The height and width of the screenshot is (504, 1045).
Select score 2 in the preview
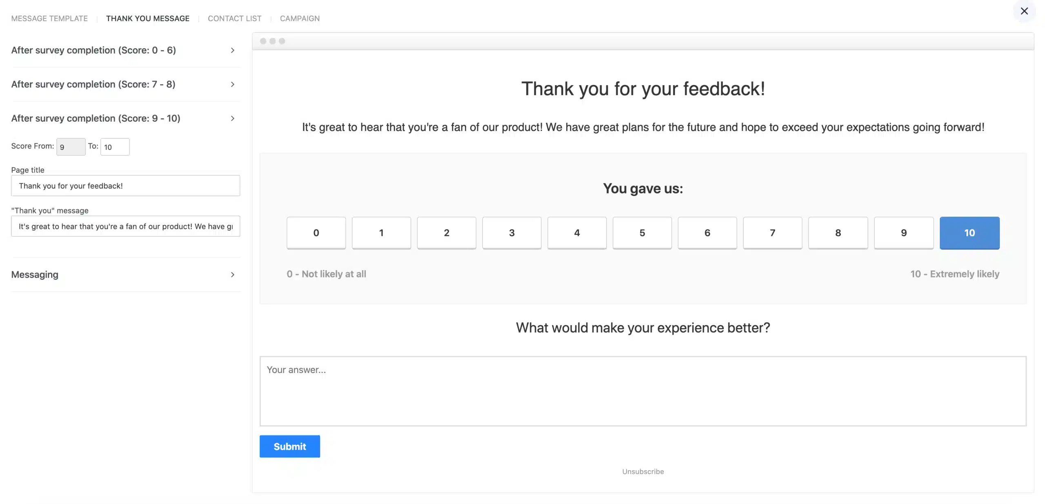click(447, 233)
